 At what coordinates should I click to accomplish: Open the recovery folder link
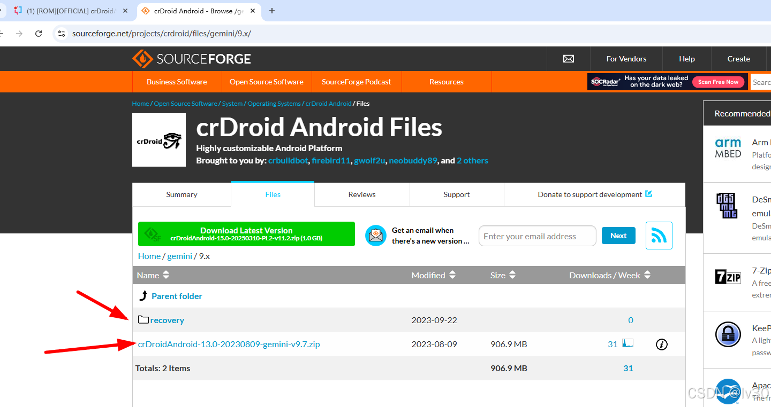coord(167,320)
